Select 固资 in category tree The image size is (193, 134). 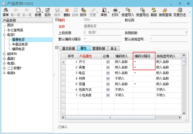pos(10,25)
